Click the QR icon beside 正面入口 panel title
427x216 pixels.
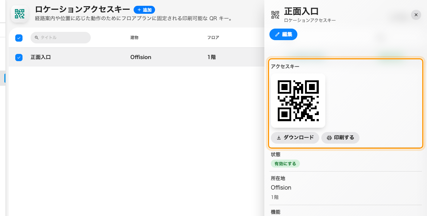point(275,15)
